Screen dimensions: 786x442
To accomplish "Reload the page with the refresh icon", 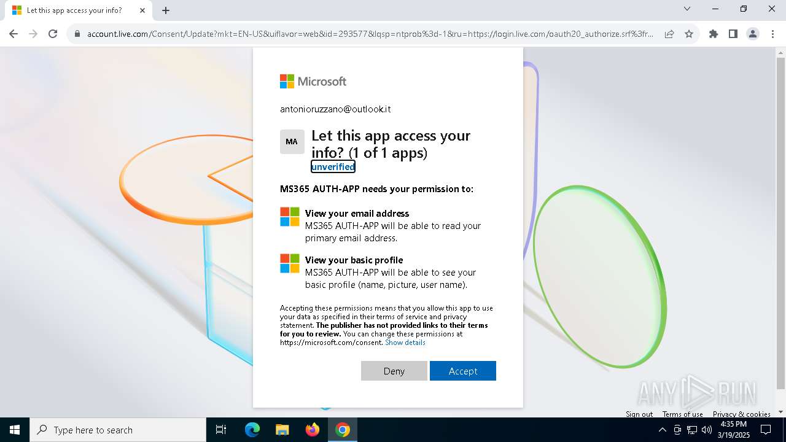I will click(53, 34).
